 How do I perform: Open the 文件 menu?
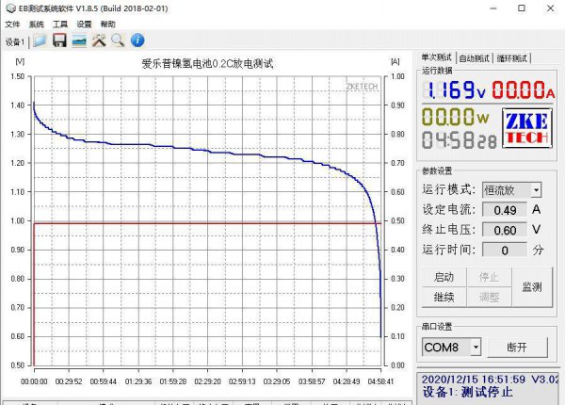point(12,24)
